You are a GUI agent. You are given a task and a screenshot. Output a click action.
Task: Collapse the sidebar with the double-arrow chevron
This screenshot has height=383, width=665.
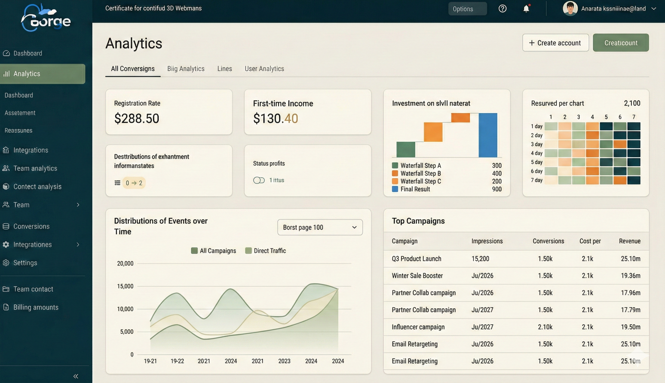coord(76,376)
